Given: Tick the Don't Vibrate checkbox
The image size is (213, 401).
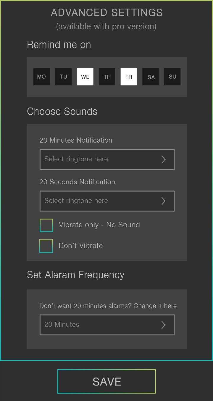Looking at the screenshot, I should pyautogui.click(x=46, y=246).
